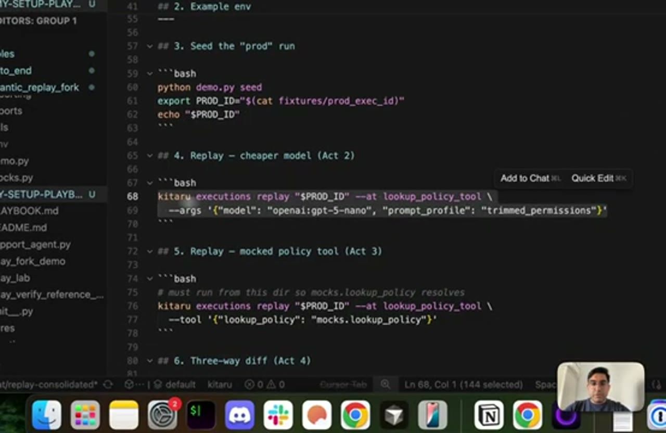Click the '## 2. Example env' heading

tap(204, 7)
